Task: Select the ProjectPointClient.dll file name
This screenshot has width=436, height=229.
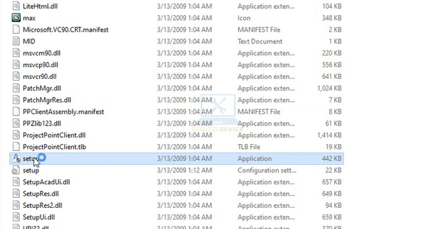Action: point(54,135)
